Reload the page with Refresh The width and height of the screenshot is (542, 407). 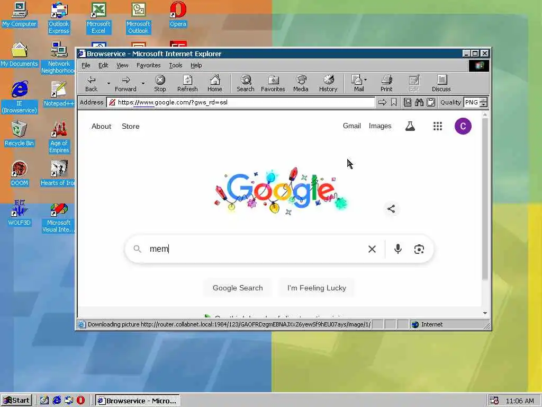[x=187, y=84]
